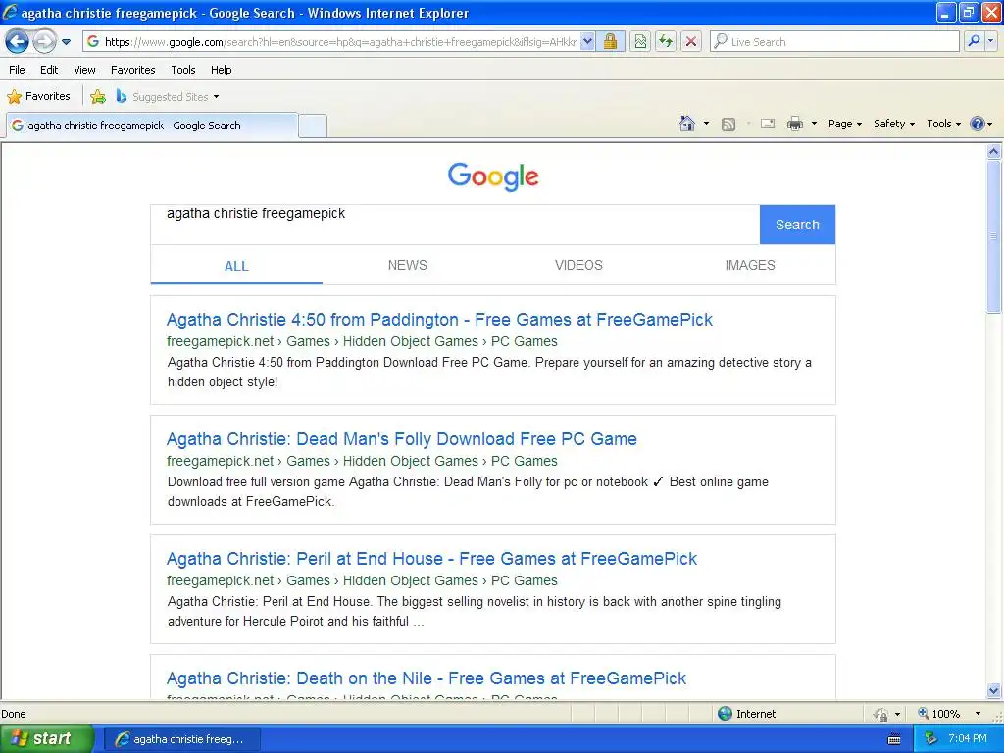The width and height of the screenshot is (1004, 753).
Task: Switch to the NEWS results tab
Action: click(x=407, y=265)
